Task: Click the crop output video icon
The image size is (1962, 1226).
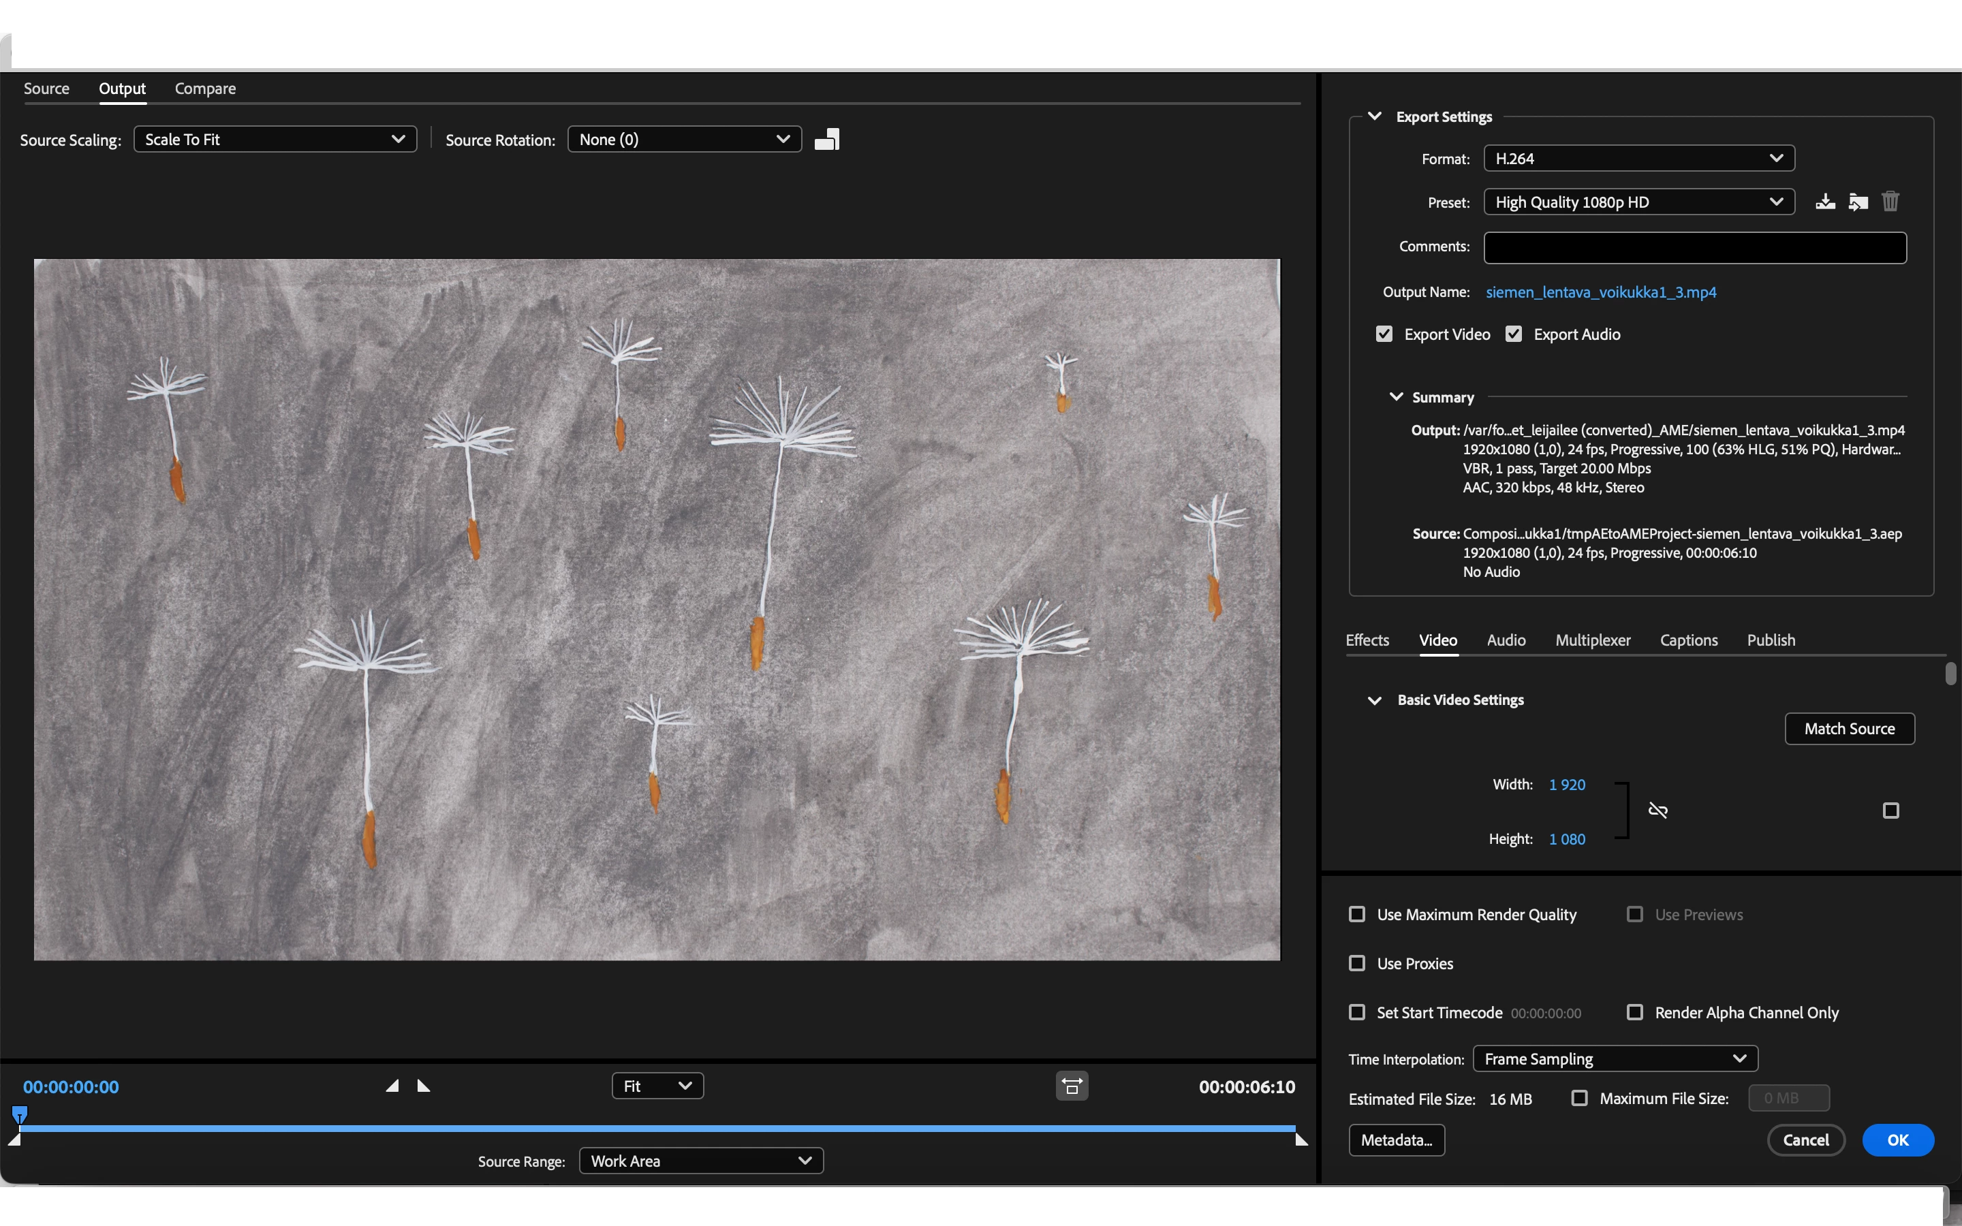Action: click(827, 140)
